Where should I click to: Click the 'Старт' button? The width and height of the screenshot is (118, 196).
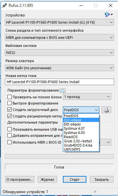[74, 180]
